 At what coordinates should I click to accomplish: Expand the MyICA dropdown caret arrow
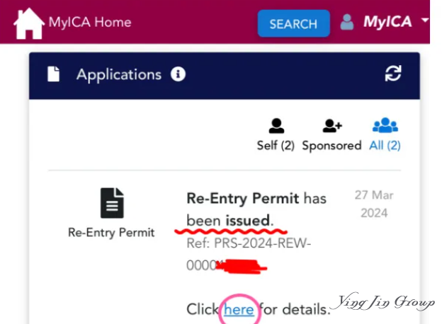(x=425, y=21)
